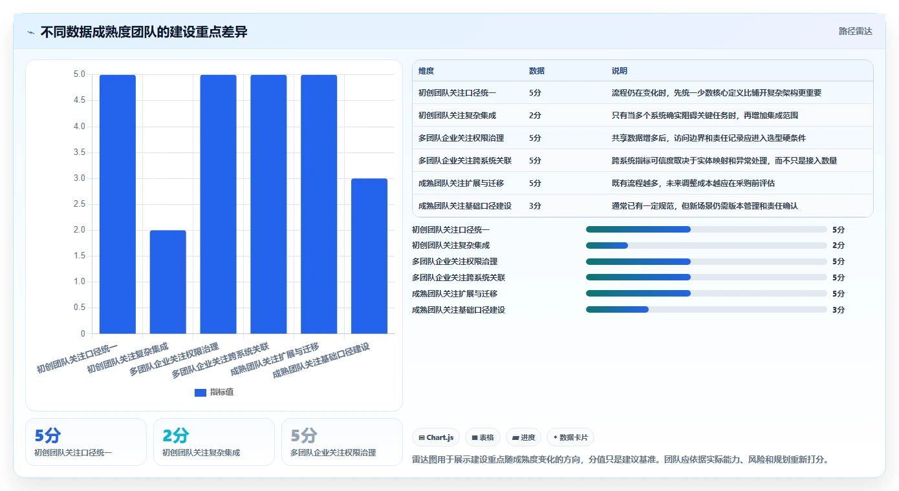Click table cell 初创团队关注复杂集成
This screenshot has height=491, width=899.
pos(457,116)
